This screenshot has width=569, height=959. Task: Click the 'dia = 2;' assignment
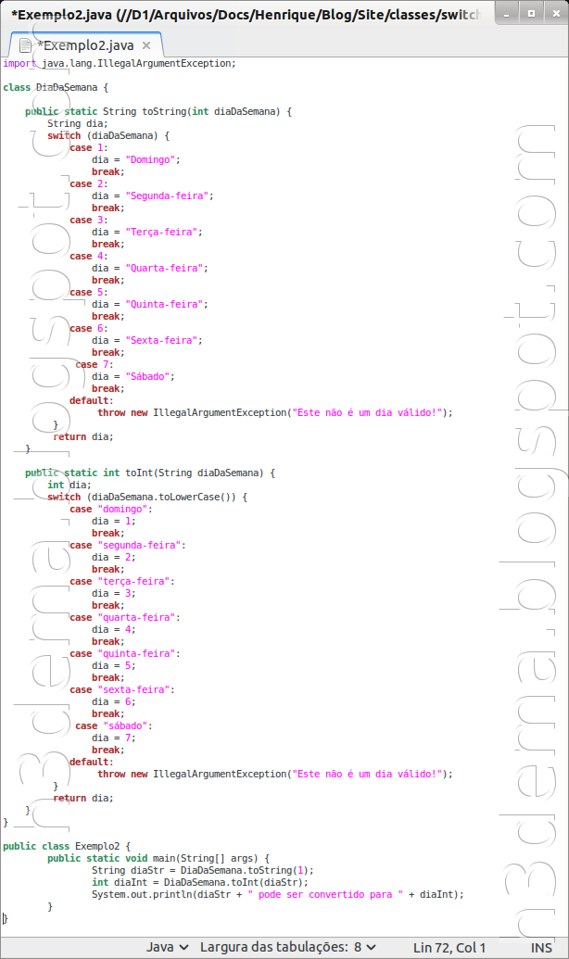pyautogui.click(x=114, y=557)
